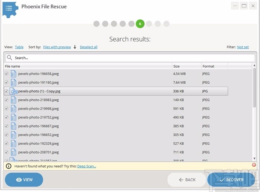Select the size value 385 KB
Screen dimensions: 260x192
pos(178,126)
